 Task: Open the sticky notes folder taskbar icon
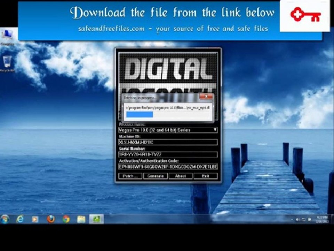[x=81, y=219]
